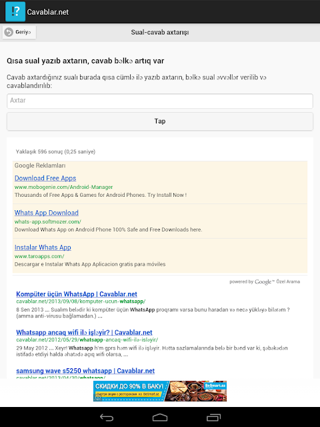This screenshot has width=320, height=427.
Task: Tap the Android back navigation icon
Action: (107, 418)
